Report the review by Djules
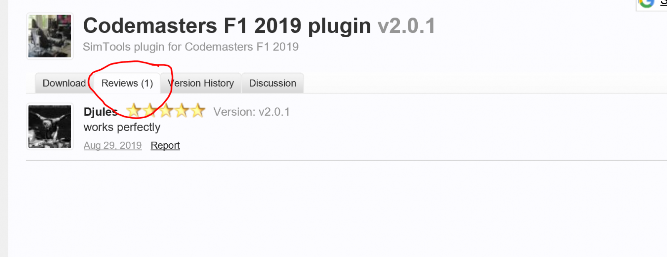667x257 pixels. [x=165, y=145]
